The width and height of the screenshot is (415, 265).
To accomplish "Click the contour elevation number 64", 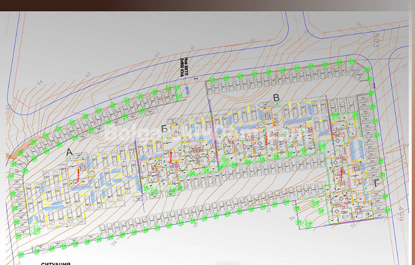I will [40, 82].
